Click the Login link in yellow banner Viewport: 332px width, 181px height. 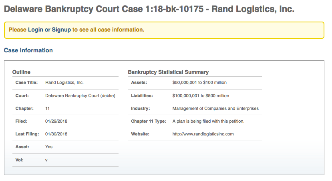click(x=35, y=30)
